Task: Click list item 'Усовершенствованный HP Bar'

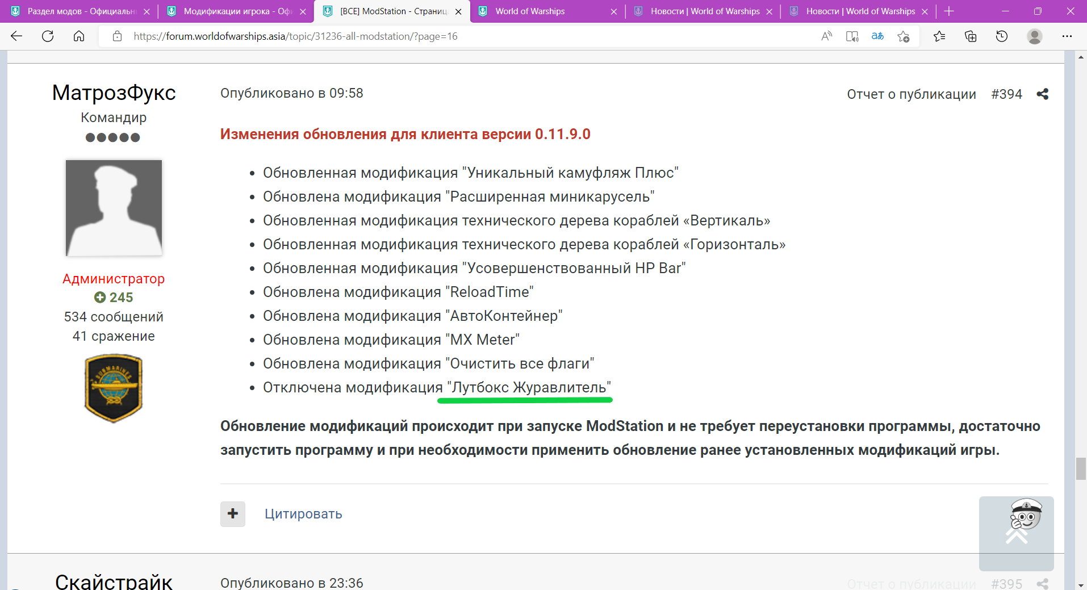Action: click(474, 268)
